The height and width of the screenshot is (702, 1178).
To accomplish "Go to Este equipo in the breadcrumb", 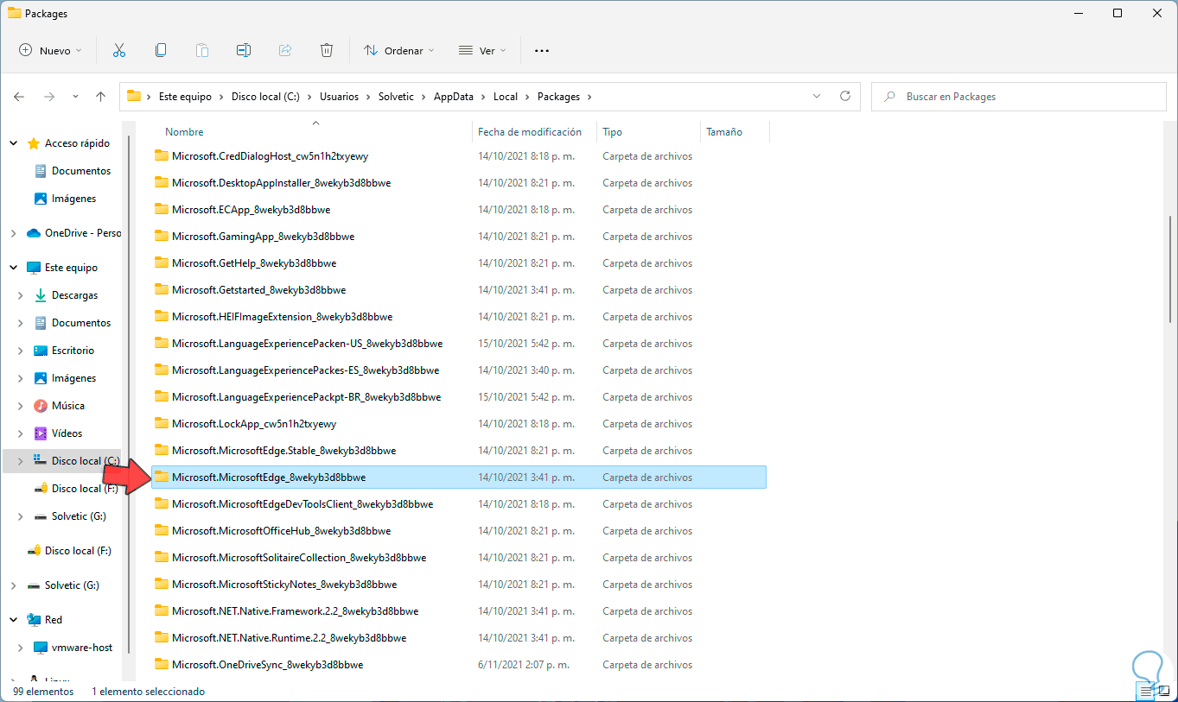I will tap(185, 97).
